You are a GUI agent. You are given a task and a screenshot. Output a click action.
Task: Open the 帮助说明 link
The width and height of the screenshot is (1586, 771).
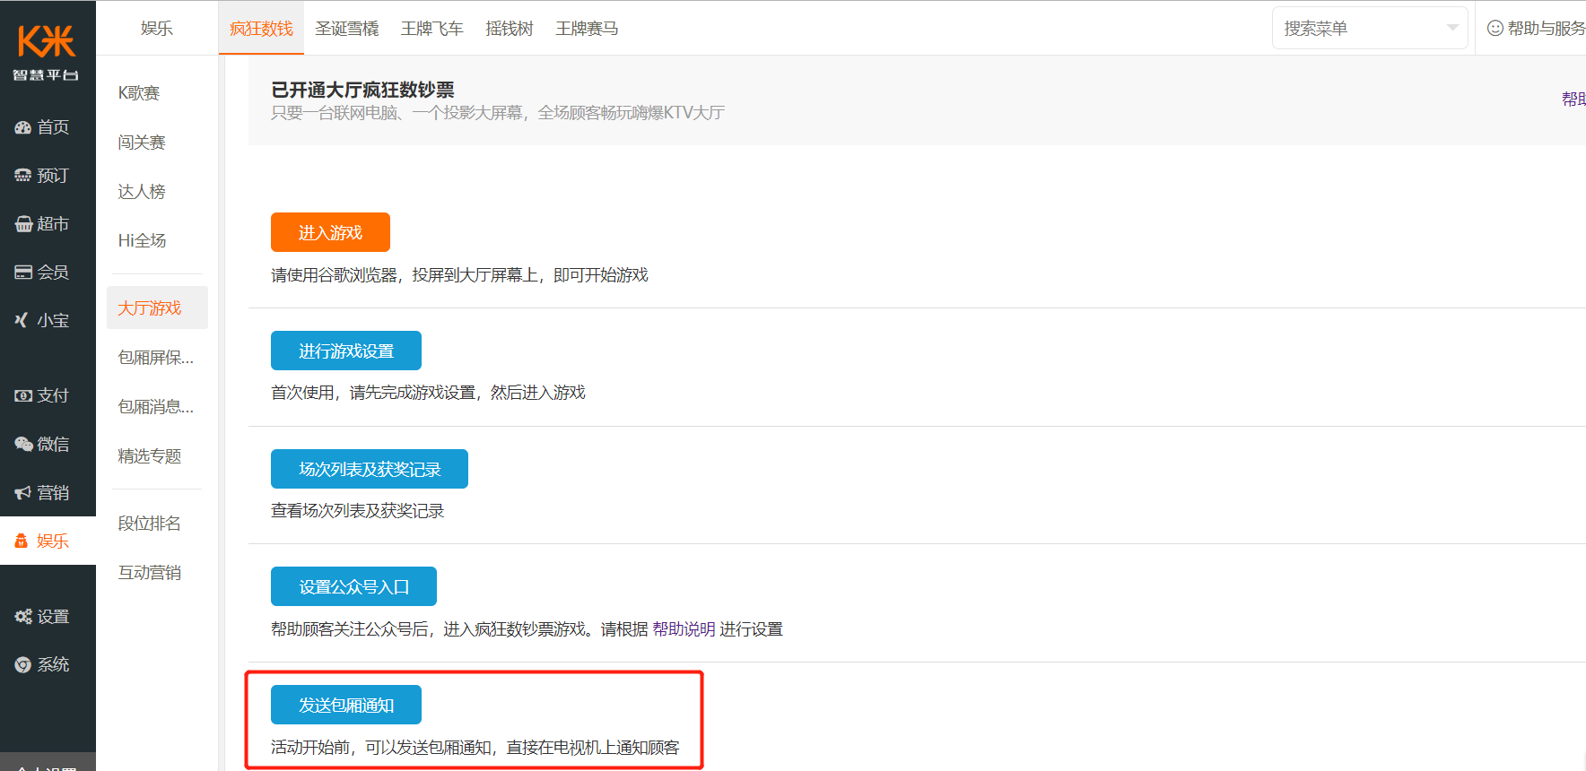point(684,629)
